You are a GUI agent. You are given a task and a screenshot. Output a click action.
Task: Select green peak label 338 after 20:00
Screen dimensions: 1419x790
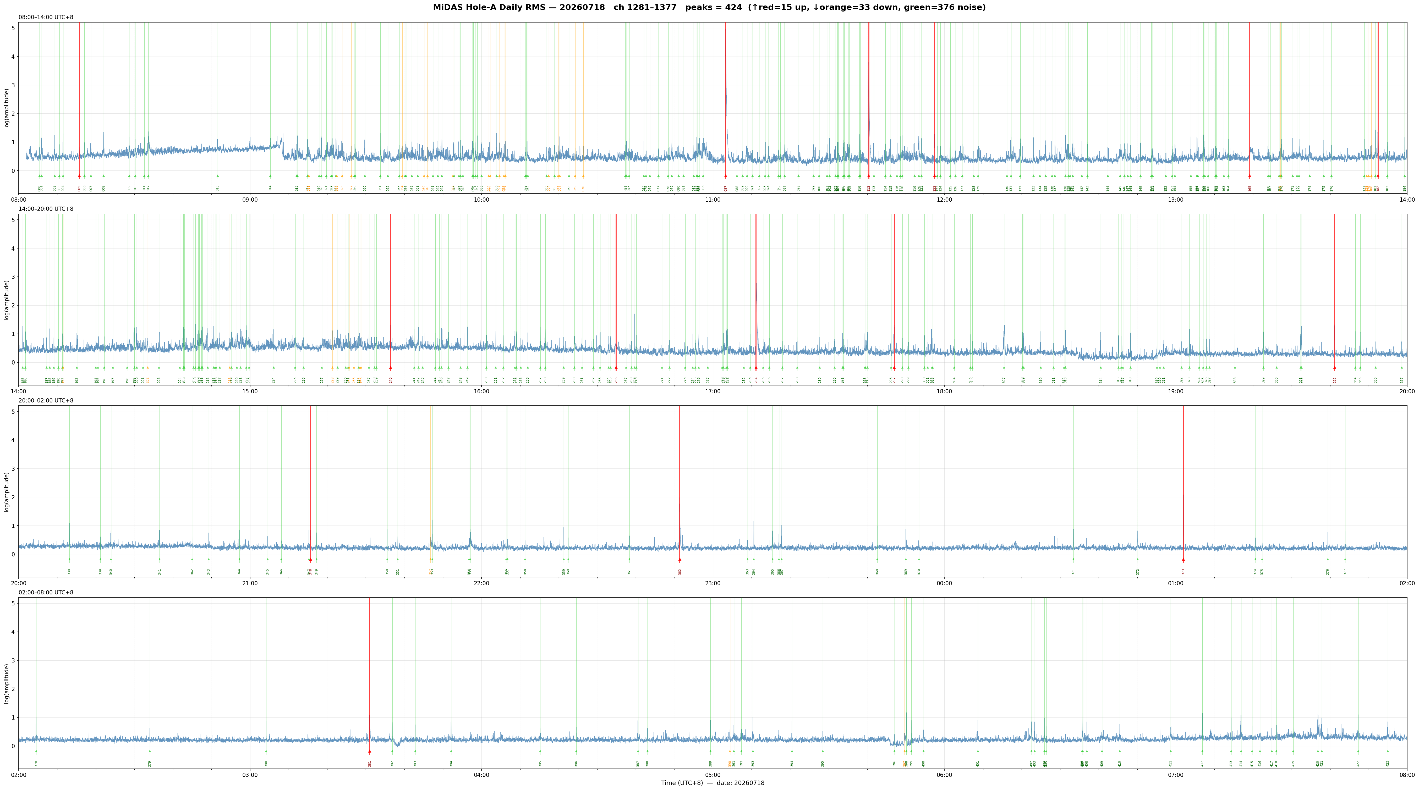pos(69,571)
